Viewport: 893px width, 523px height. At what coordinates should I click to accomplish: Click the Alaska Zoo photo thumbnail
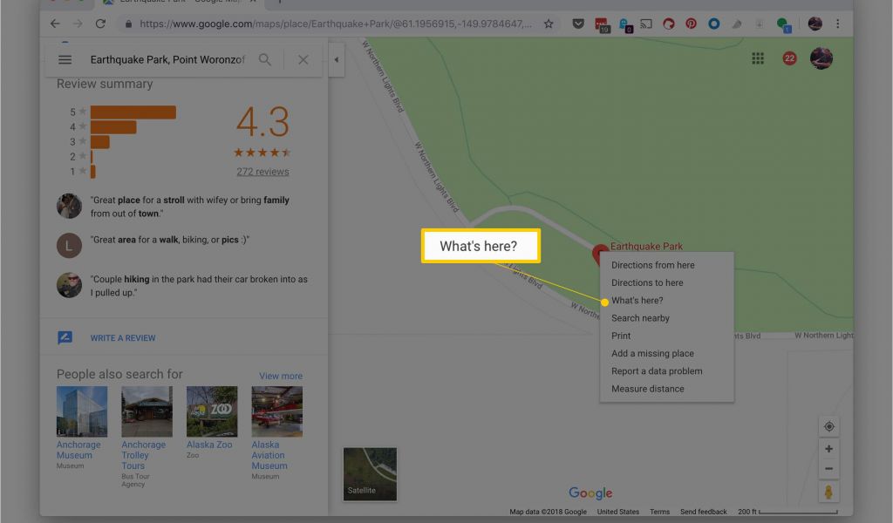(212, 411)
